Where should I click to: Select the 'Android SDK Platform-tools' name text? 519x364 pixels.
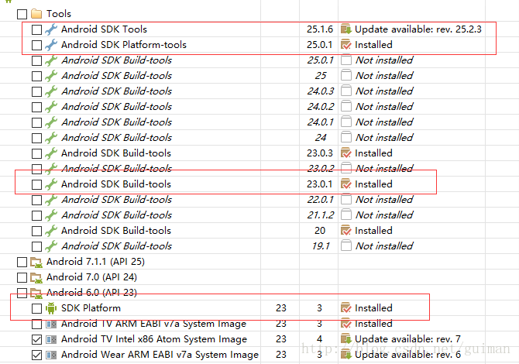point(124,45)
